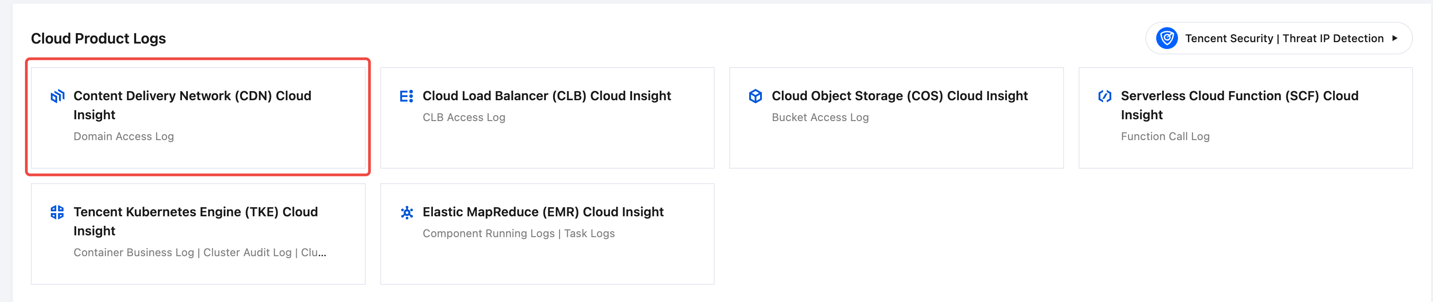Open Cloud Object Storage (COS) Cloud Insight title
This screenshot has width=1433, height=302.
coord(899,96)
